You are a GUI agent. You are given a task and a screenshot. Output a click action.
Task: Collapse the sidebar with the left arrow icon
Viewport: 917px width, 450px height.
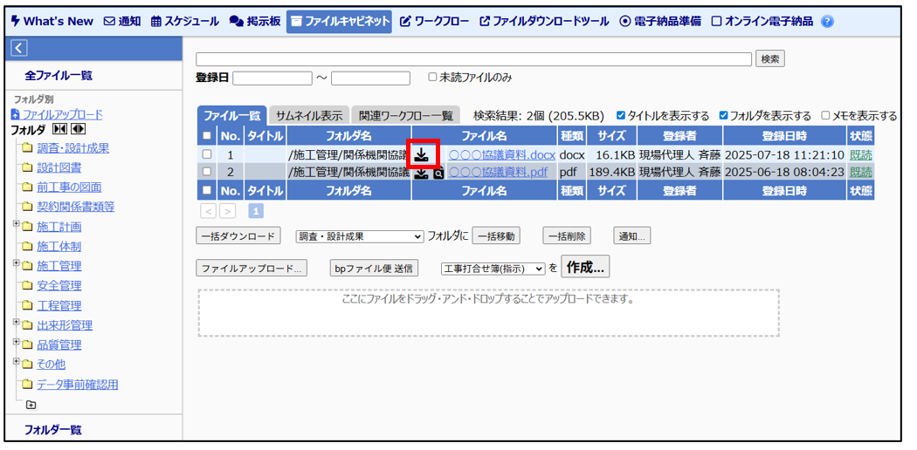point(19,48)
